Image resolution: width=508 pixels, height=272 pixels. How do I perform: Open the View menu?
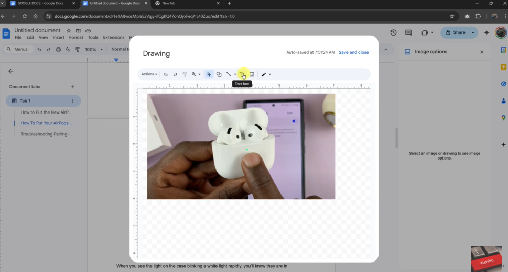[x=44, y=38]
